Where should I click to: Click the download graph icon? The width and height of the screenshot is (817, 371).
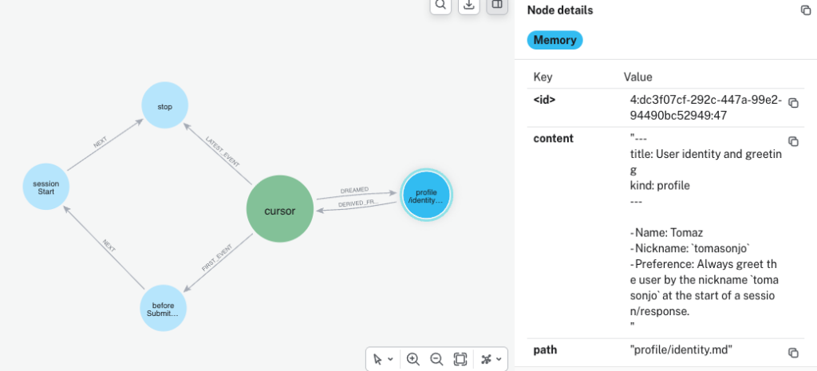(x=469, y=5)
